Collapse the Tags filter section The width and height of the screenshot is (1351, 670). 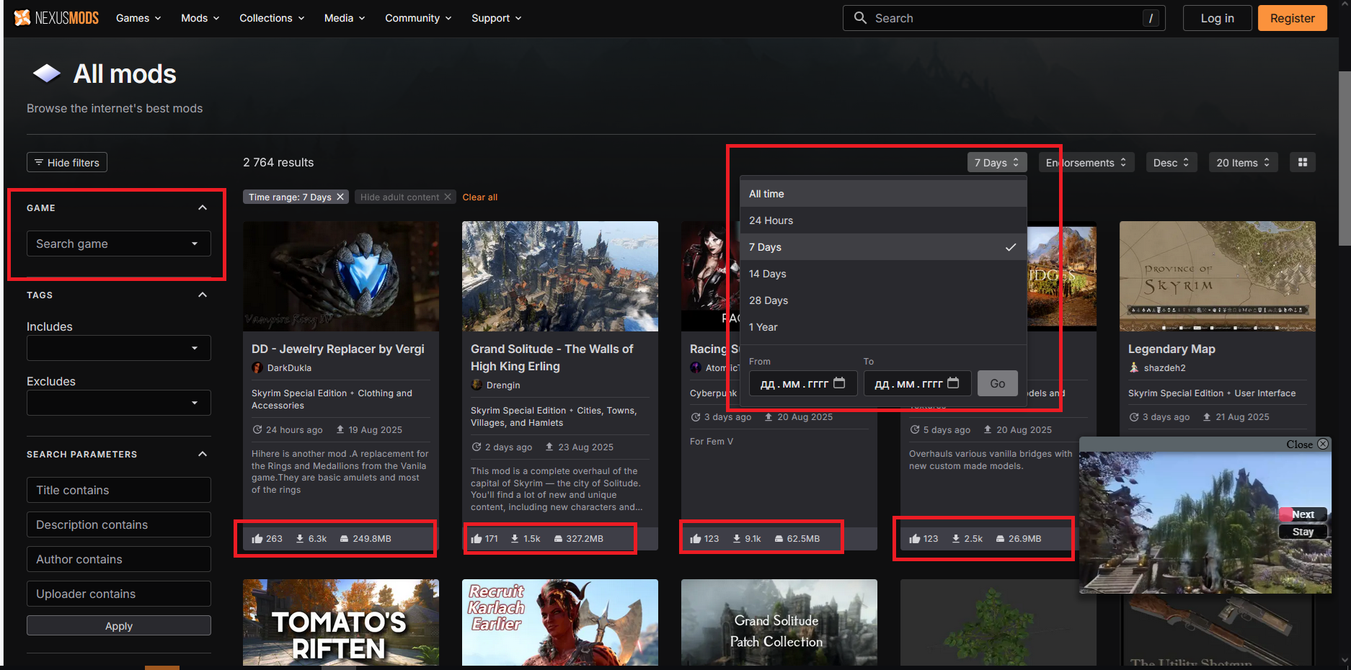203,295
